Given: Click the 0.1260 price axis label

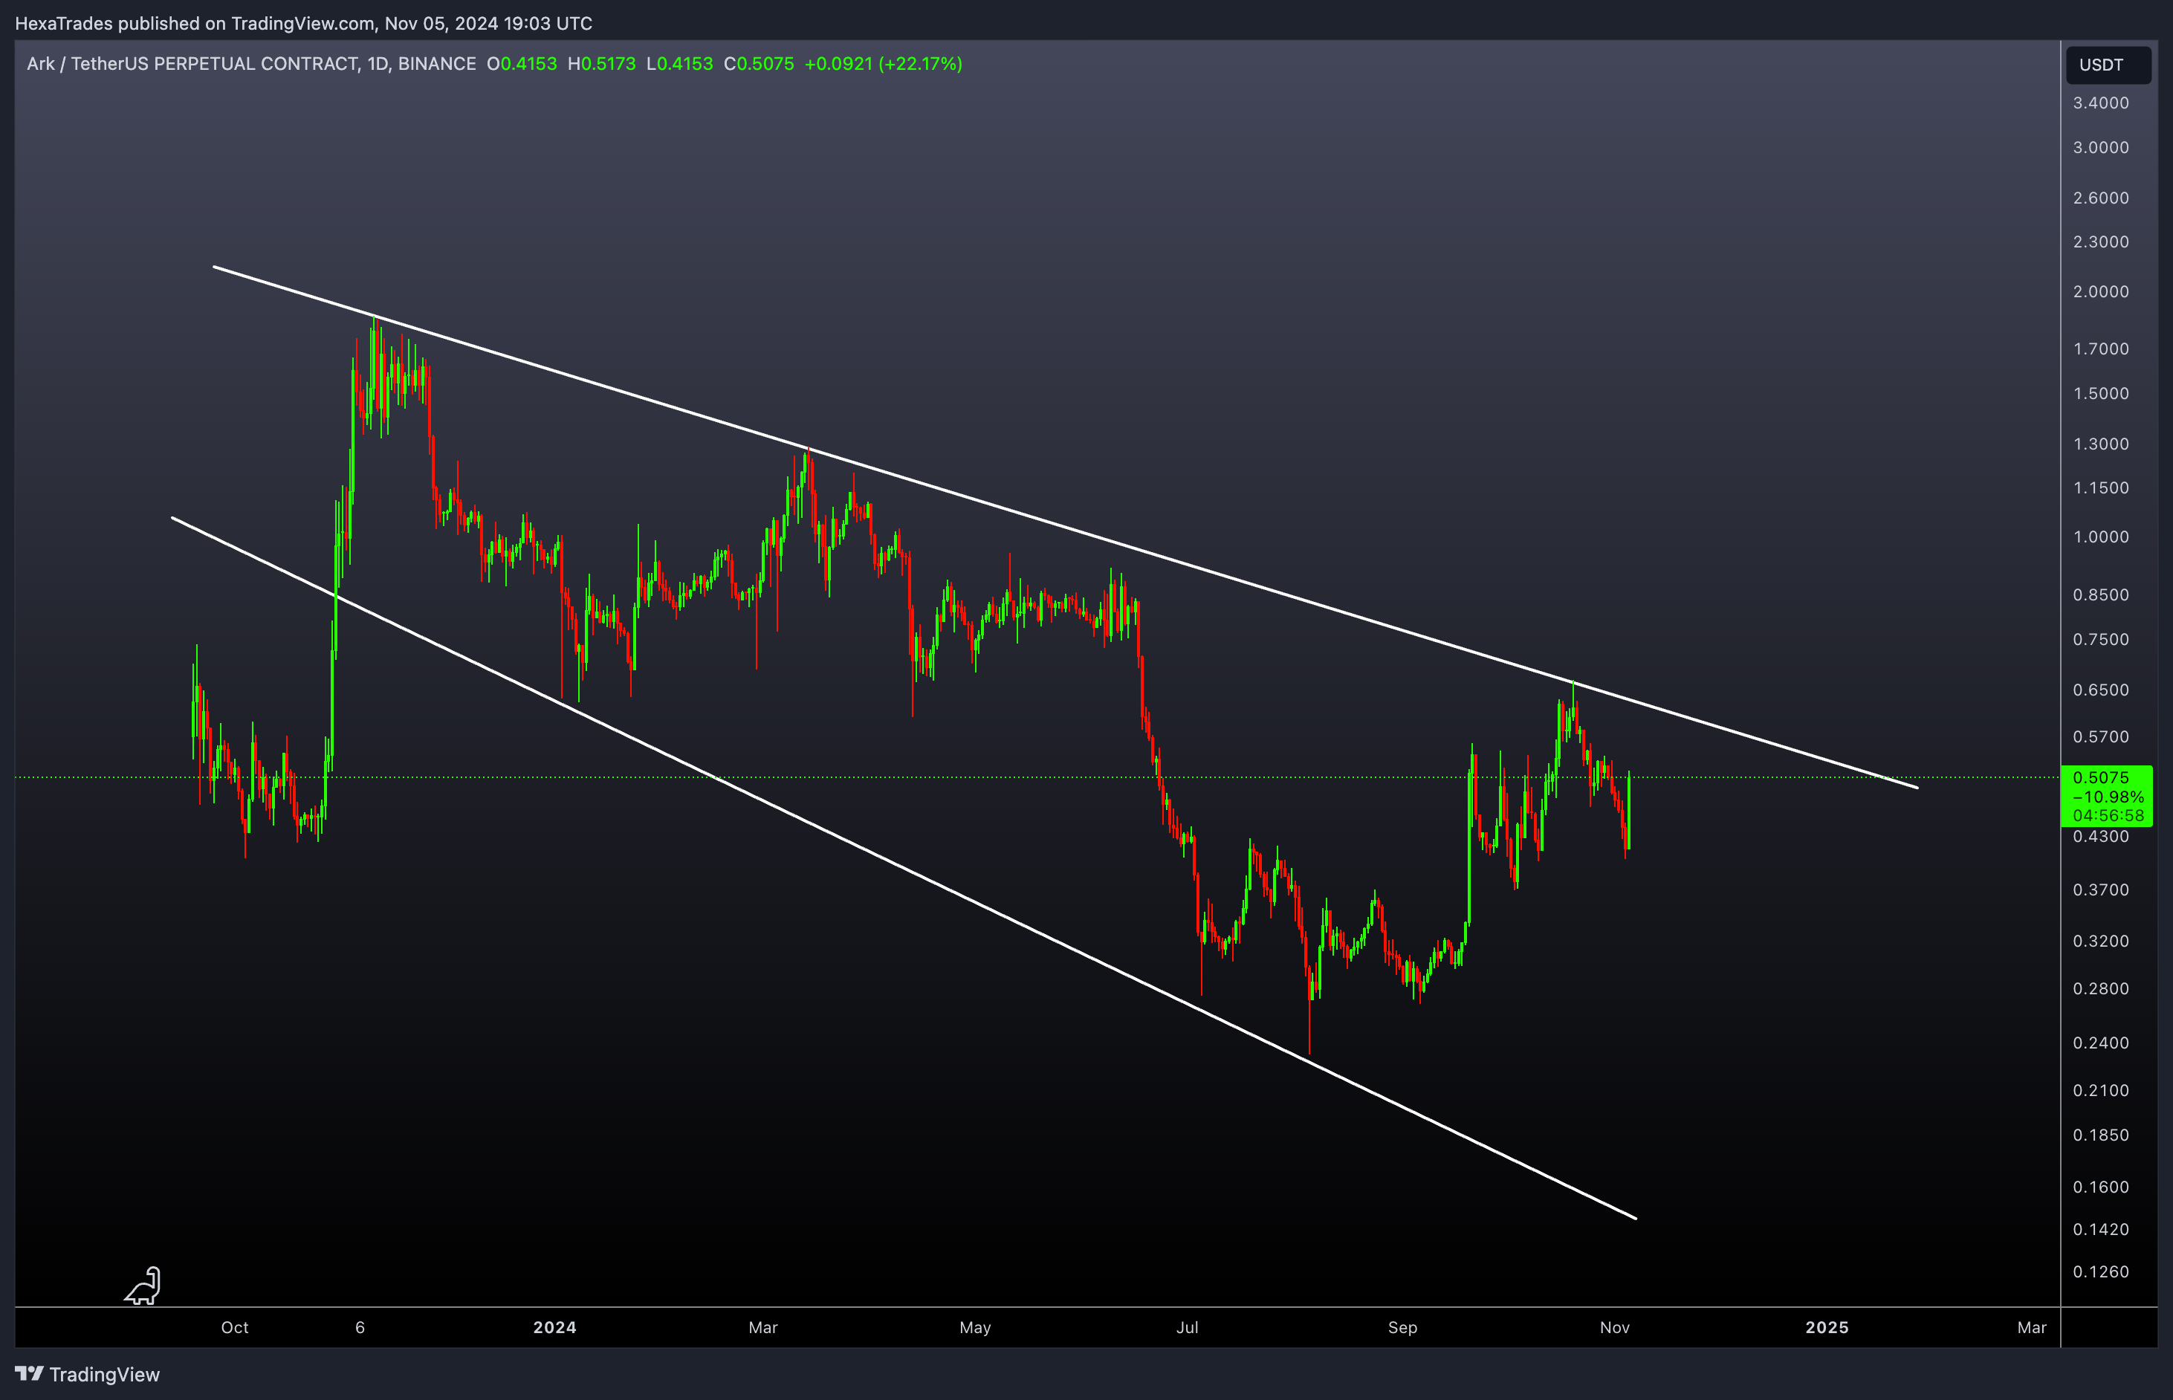Looking at the screenshot, I should [x=2100, y=1272].
